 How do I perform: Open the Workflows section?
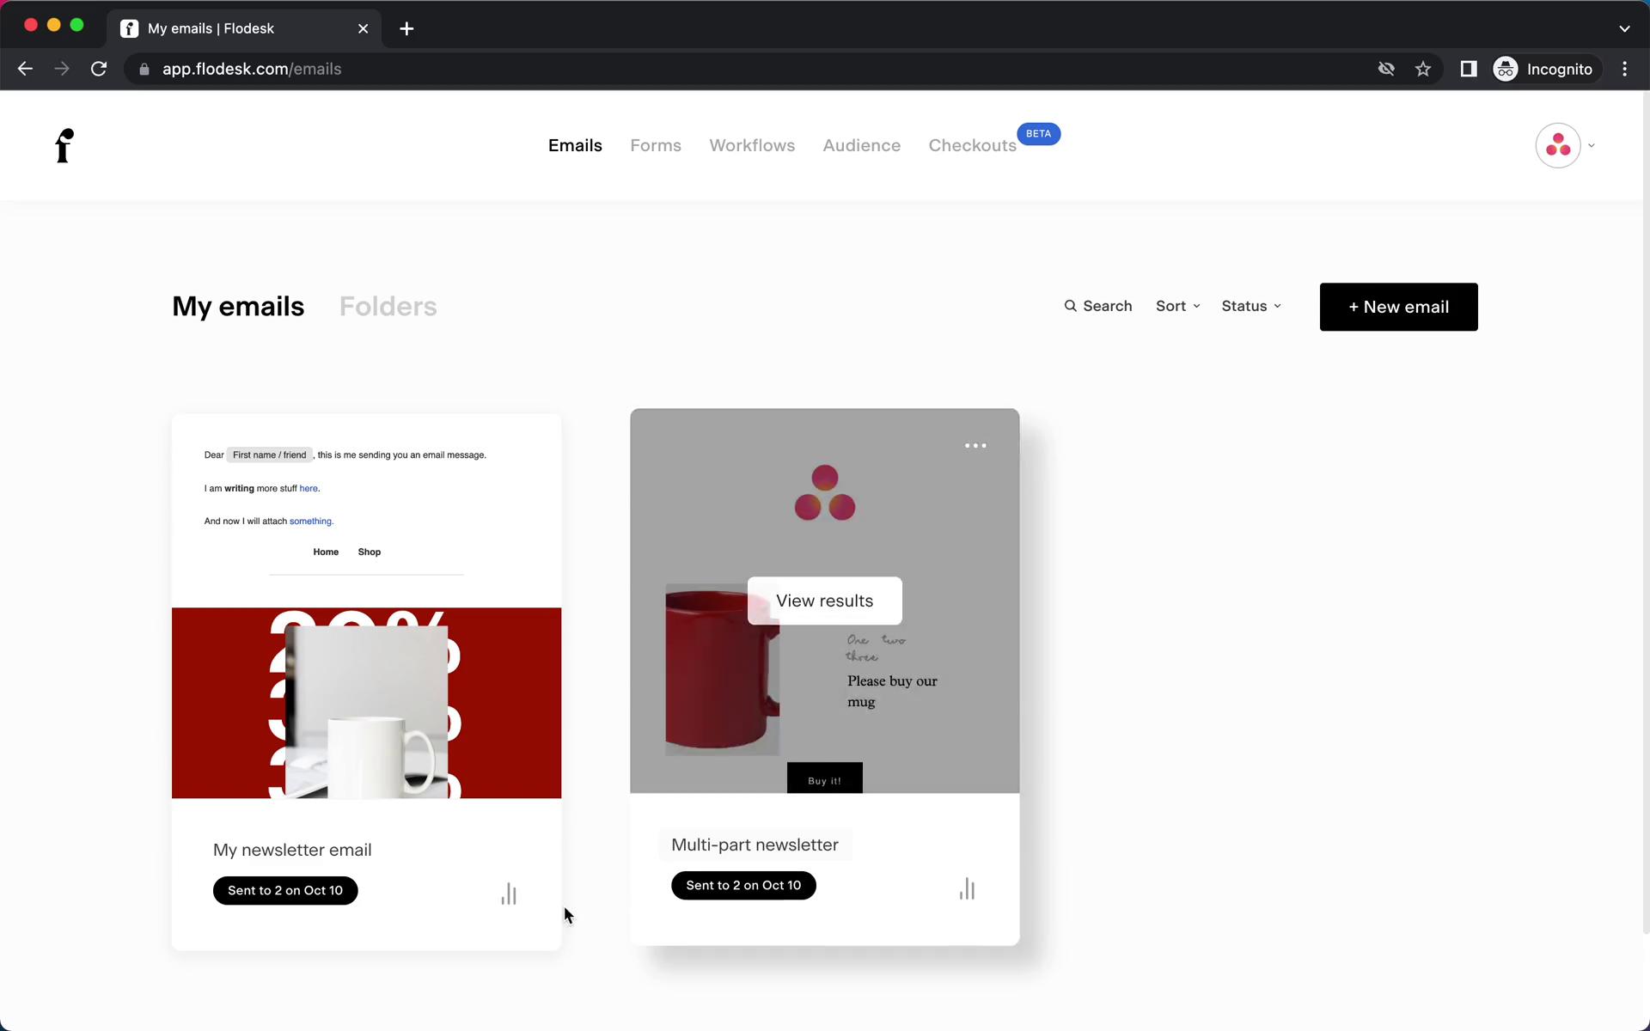coord(753,145)
